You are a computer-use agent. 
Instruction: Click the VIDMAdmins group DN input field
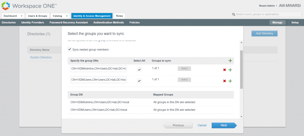[x=99, y=68]
